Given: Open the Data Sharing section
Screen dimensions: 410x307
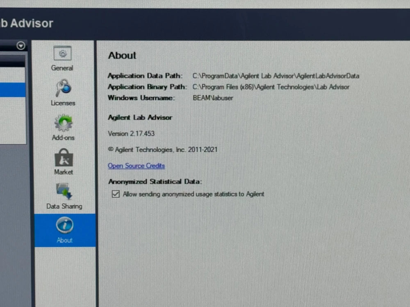Looking at the screenshot, I should tap(64, 196).
